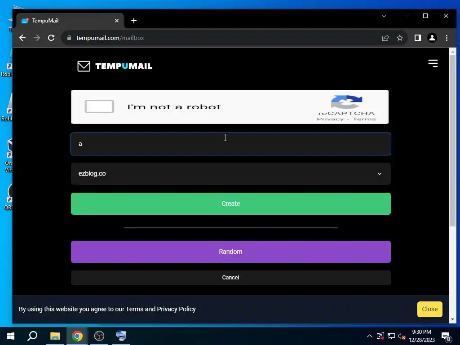Open Chrome three-dot menu
Viewport: 460px width, 345px height.
point(447,38)
